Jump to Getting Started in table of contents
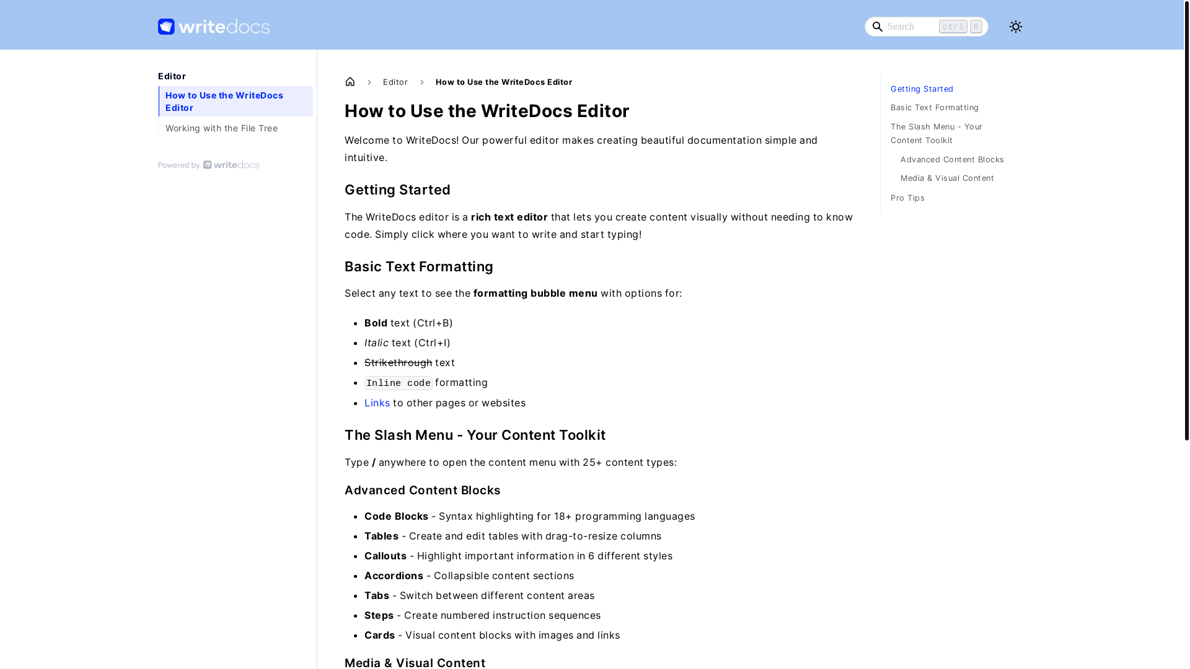This screenshot has width=1190, height=669. point(922,89)
